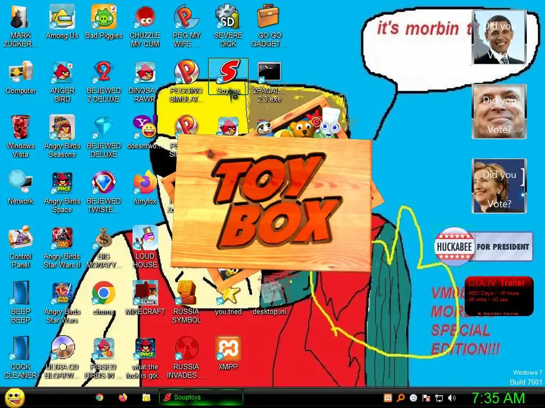Open the file explorer taskbar icon
Viewport: 545px width, 408px height.
[146, 397]
